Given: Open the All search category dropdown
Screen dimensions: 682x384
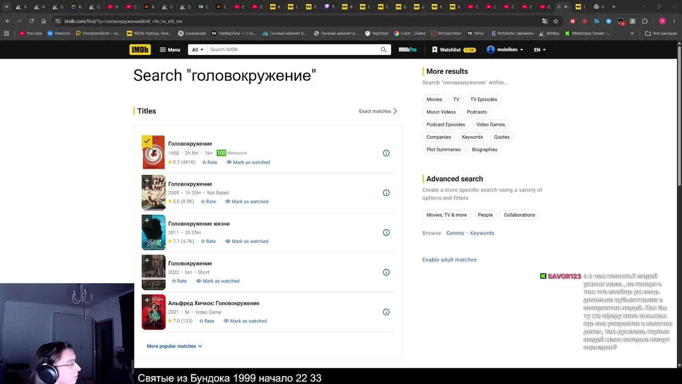Looking at the screenshot, I should (198, 50).
